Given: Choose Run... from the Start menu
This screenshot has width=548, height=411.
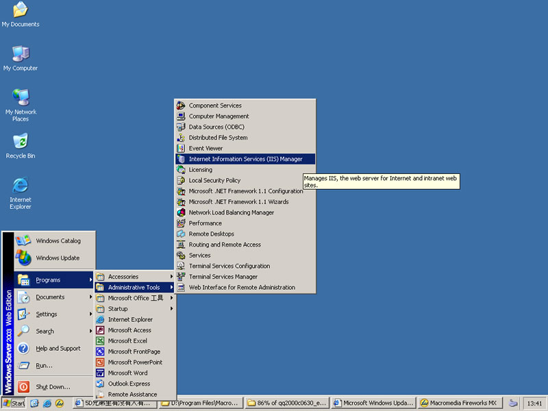Looking at the screenshot, I should 55,365.
